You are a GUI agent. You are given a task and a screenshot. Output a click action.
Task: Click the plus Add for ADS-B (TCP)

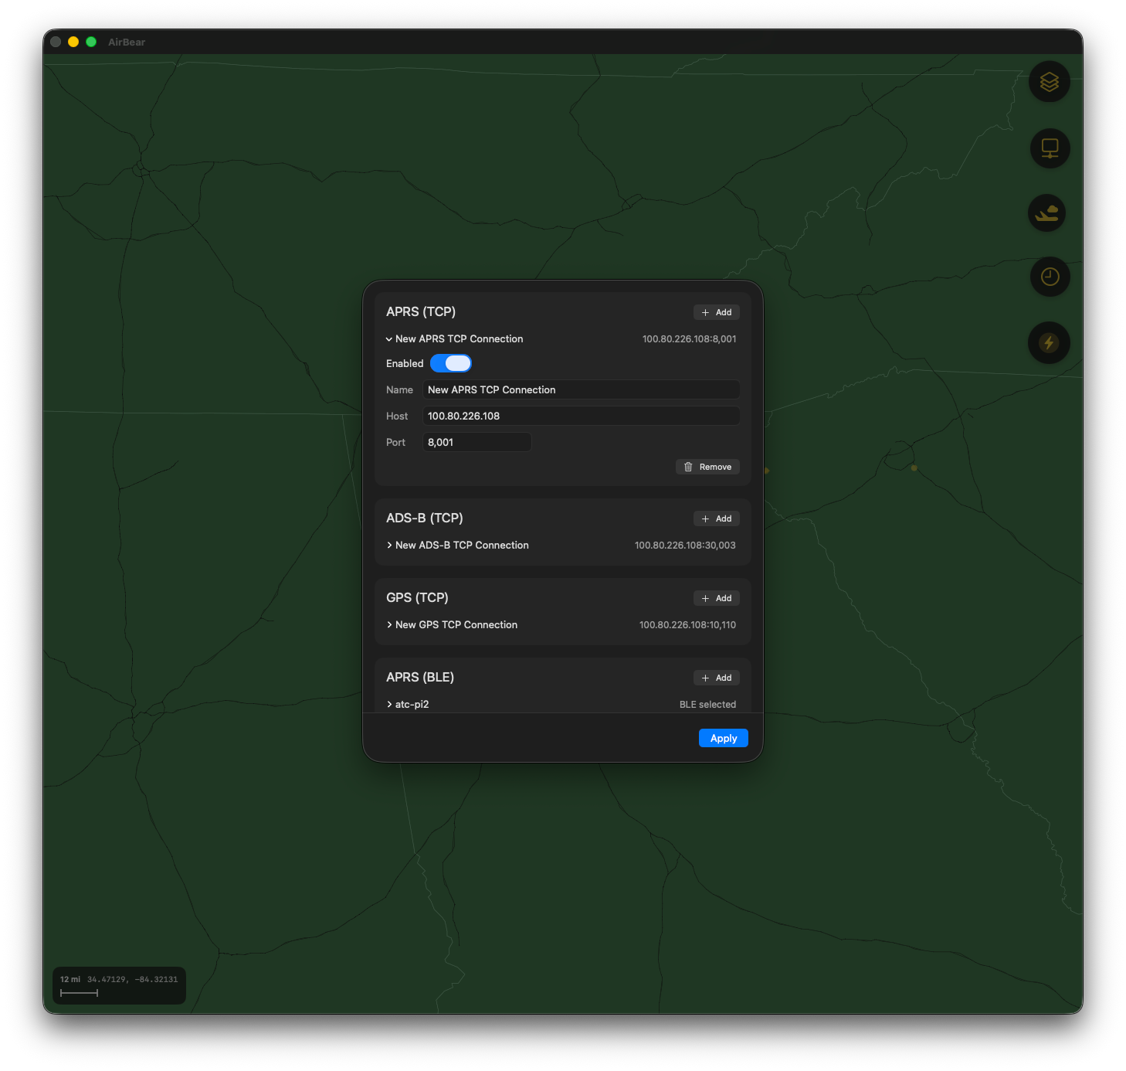716,518
